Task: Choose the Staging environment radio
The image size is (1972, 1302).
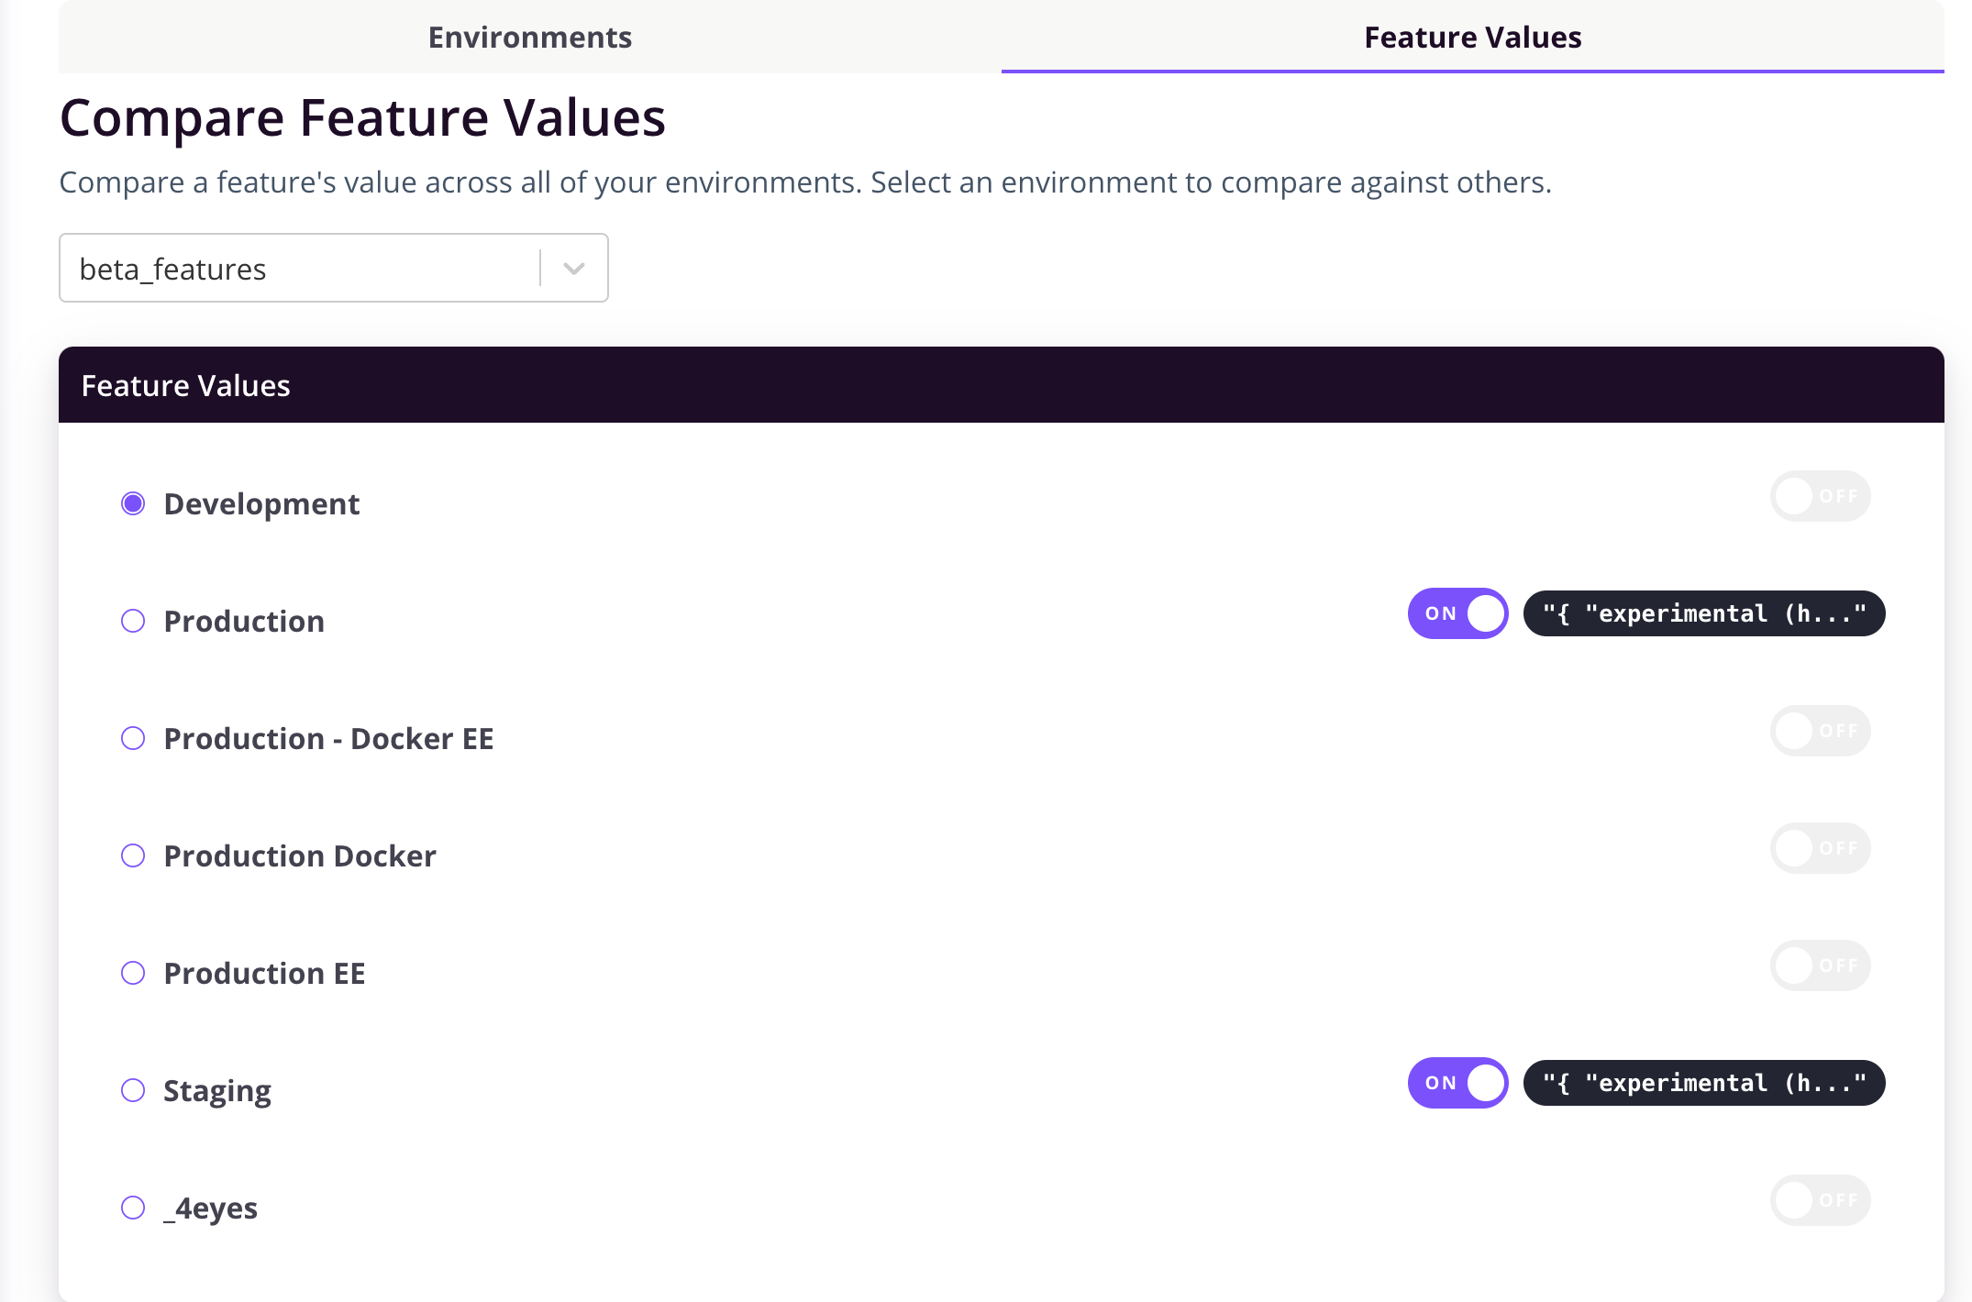Action: (133, 1090)
